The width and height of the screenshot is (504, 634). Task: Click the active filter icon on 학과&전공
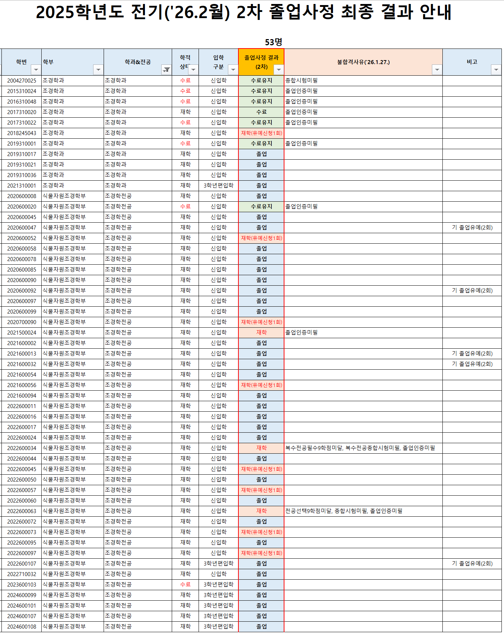166,70
